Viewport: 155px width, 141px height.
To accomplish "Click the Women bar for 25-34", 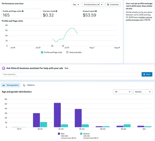I will (x=64, y=126).
